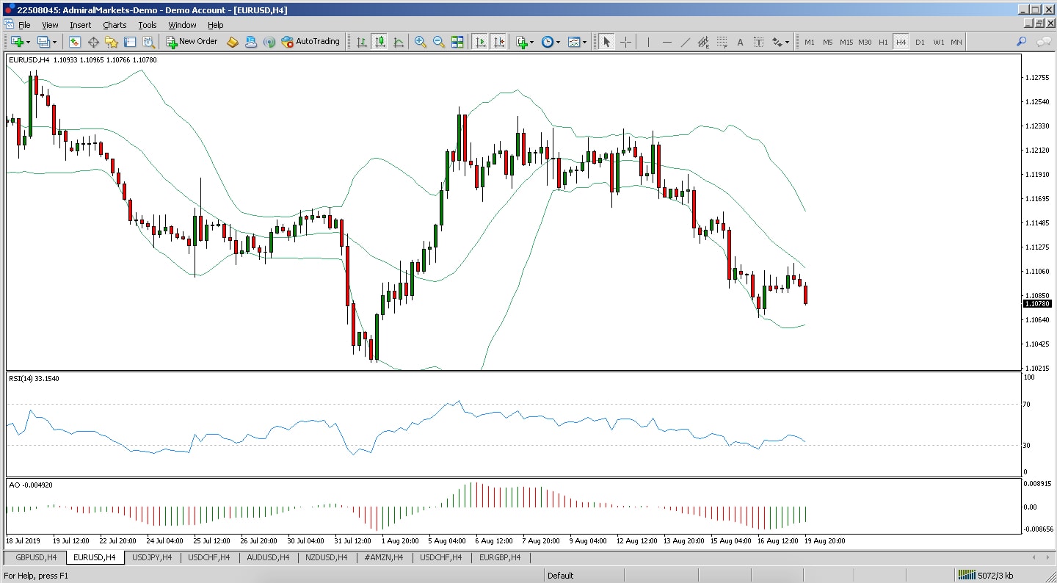Select the Fibonacci retracement tool

[722, 42]
